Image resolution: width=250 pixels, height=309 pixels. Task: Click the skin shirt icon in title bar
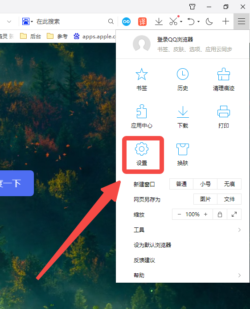192,7
